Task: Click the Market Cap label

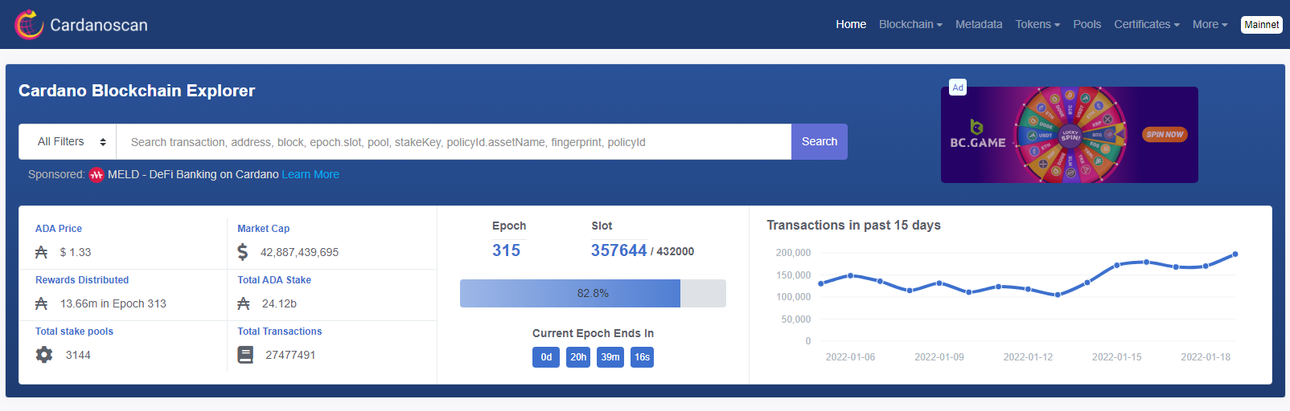Action: coord(264,229)
